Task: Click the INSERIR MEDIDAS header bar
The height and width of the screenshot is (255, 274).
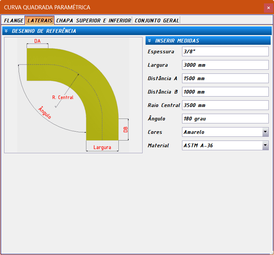Action: pos(208,41)
